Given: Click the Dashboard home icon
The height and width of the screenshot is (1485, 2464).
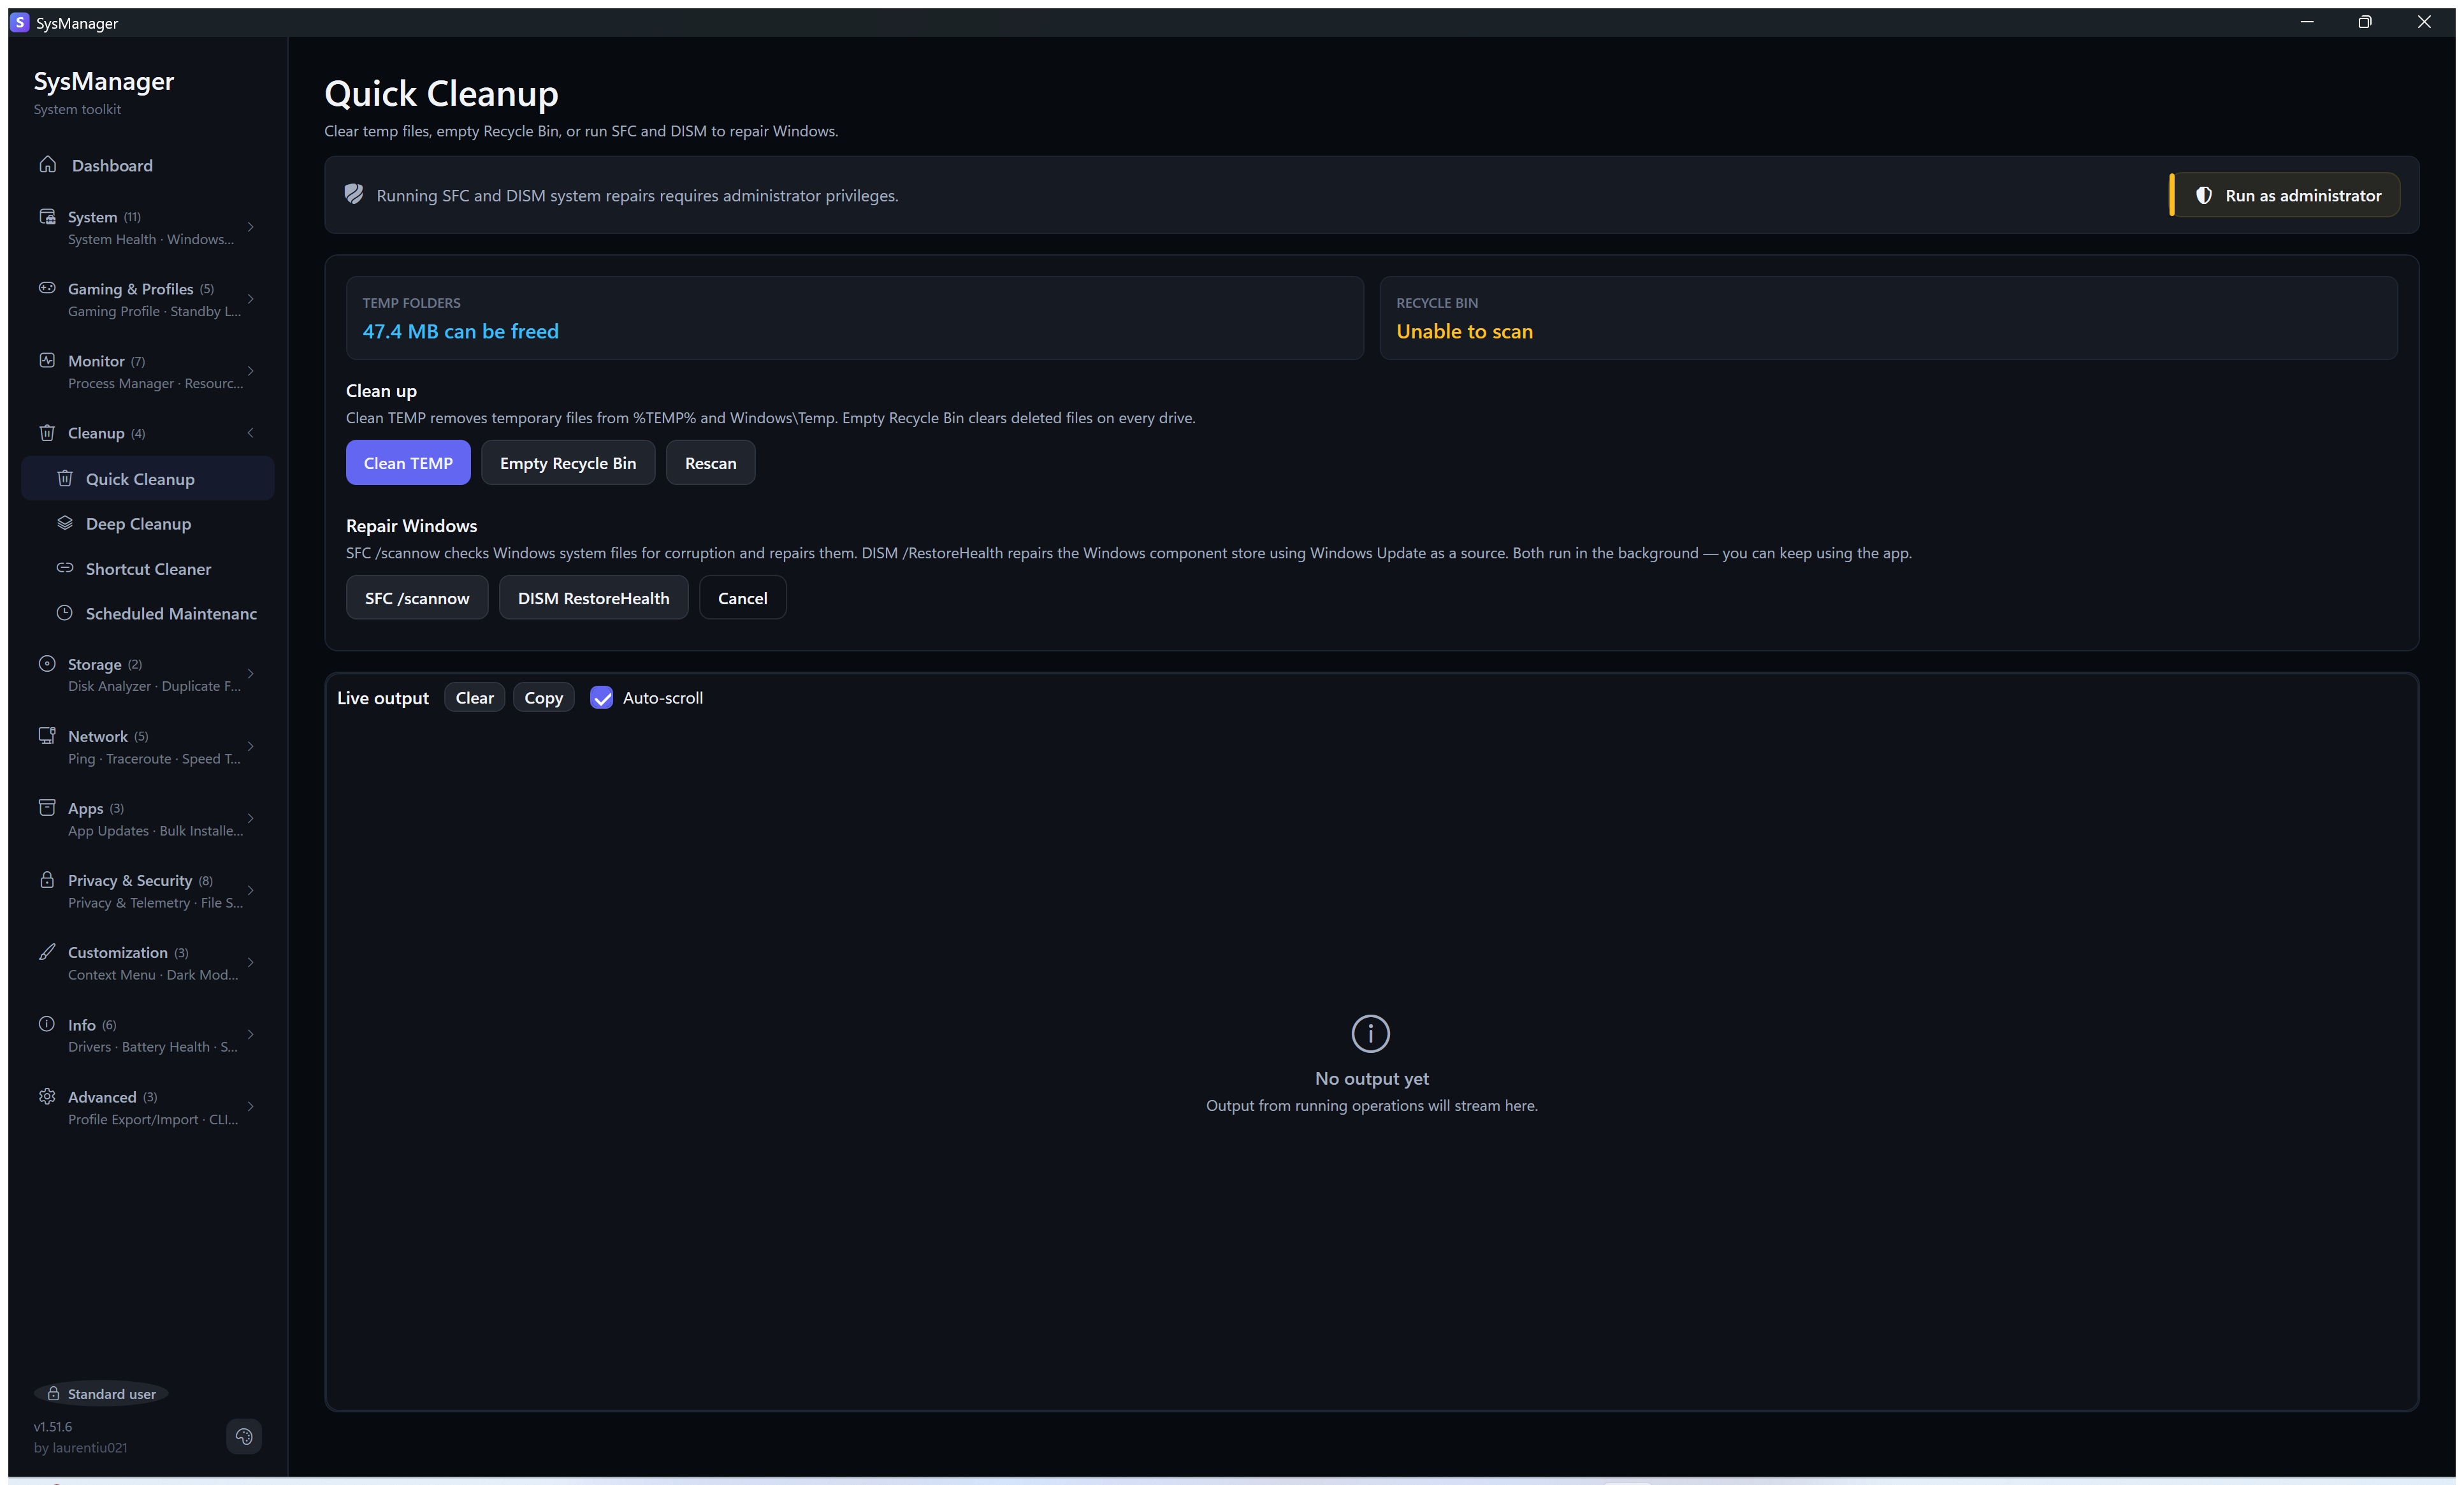Looking at the screenshot, I should pos(47,164).
